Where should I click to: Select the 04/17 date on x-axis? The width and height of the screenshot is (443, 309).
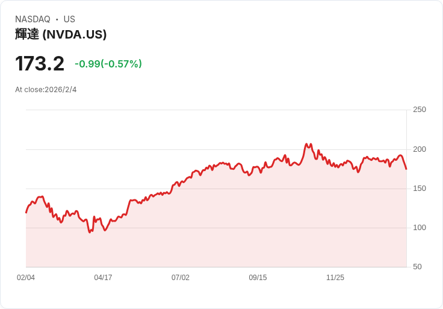click(x=103, y=278)
